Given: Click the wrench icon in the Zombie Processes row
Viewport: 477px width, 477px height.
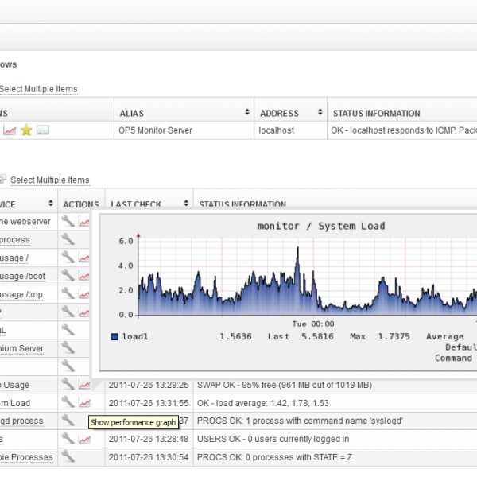Looking at the screenshot, I should tap(68, 456).
